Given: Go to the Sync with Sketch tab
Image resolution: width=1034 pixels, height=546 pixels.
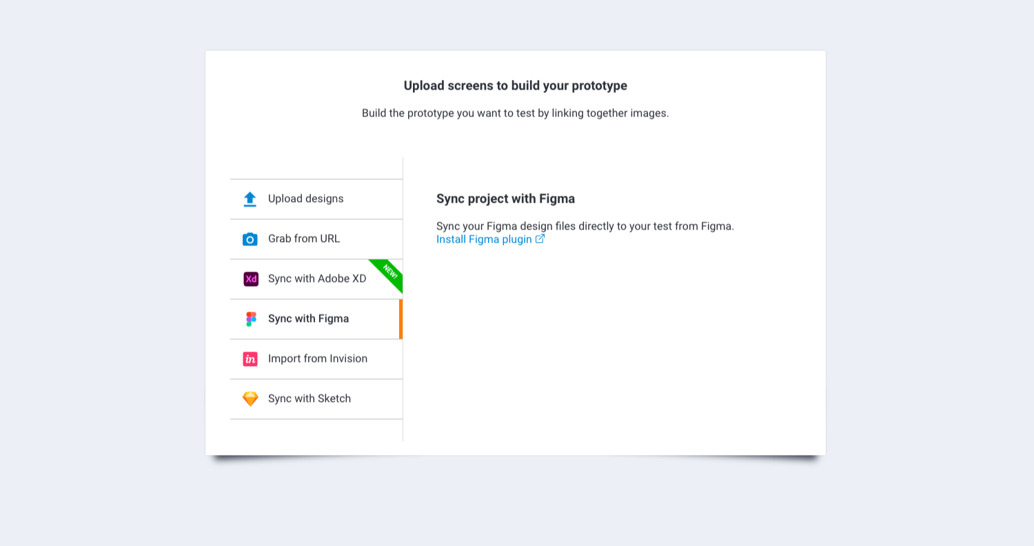Looking at the screenshot, I should tap(316, 399).
